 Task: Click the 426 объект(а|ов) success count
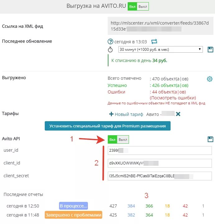pos(170,85)
